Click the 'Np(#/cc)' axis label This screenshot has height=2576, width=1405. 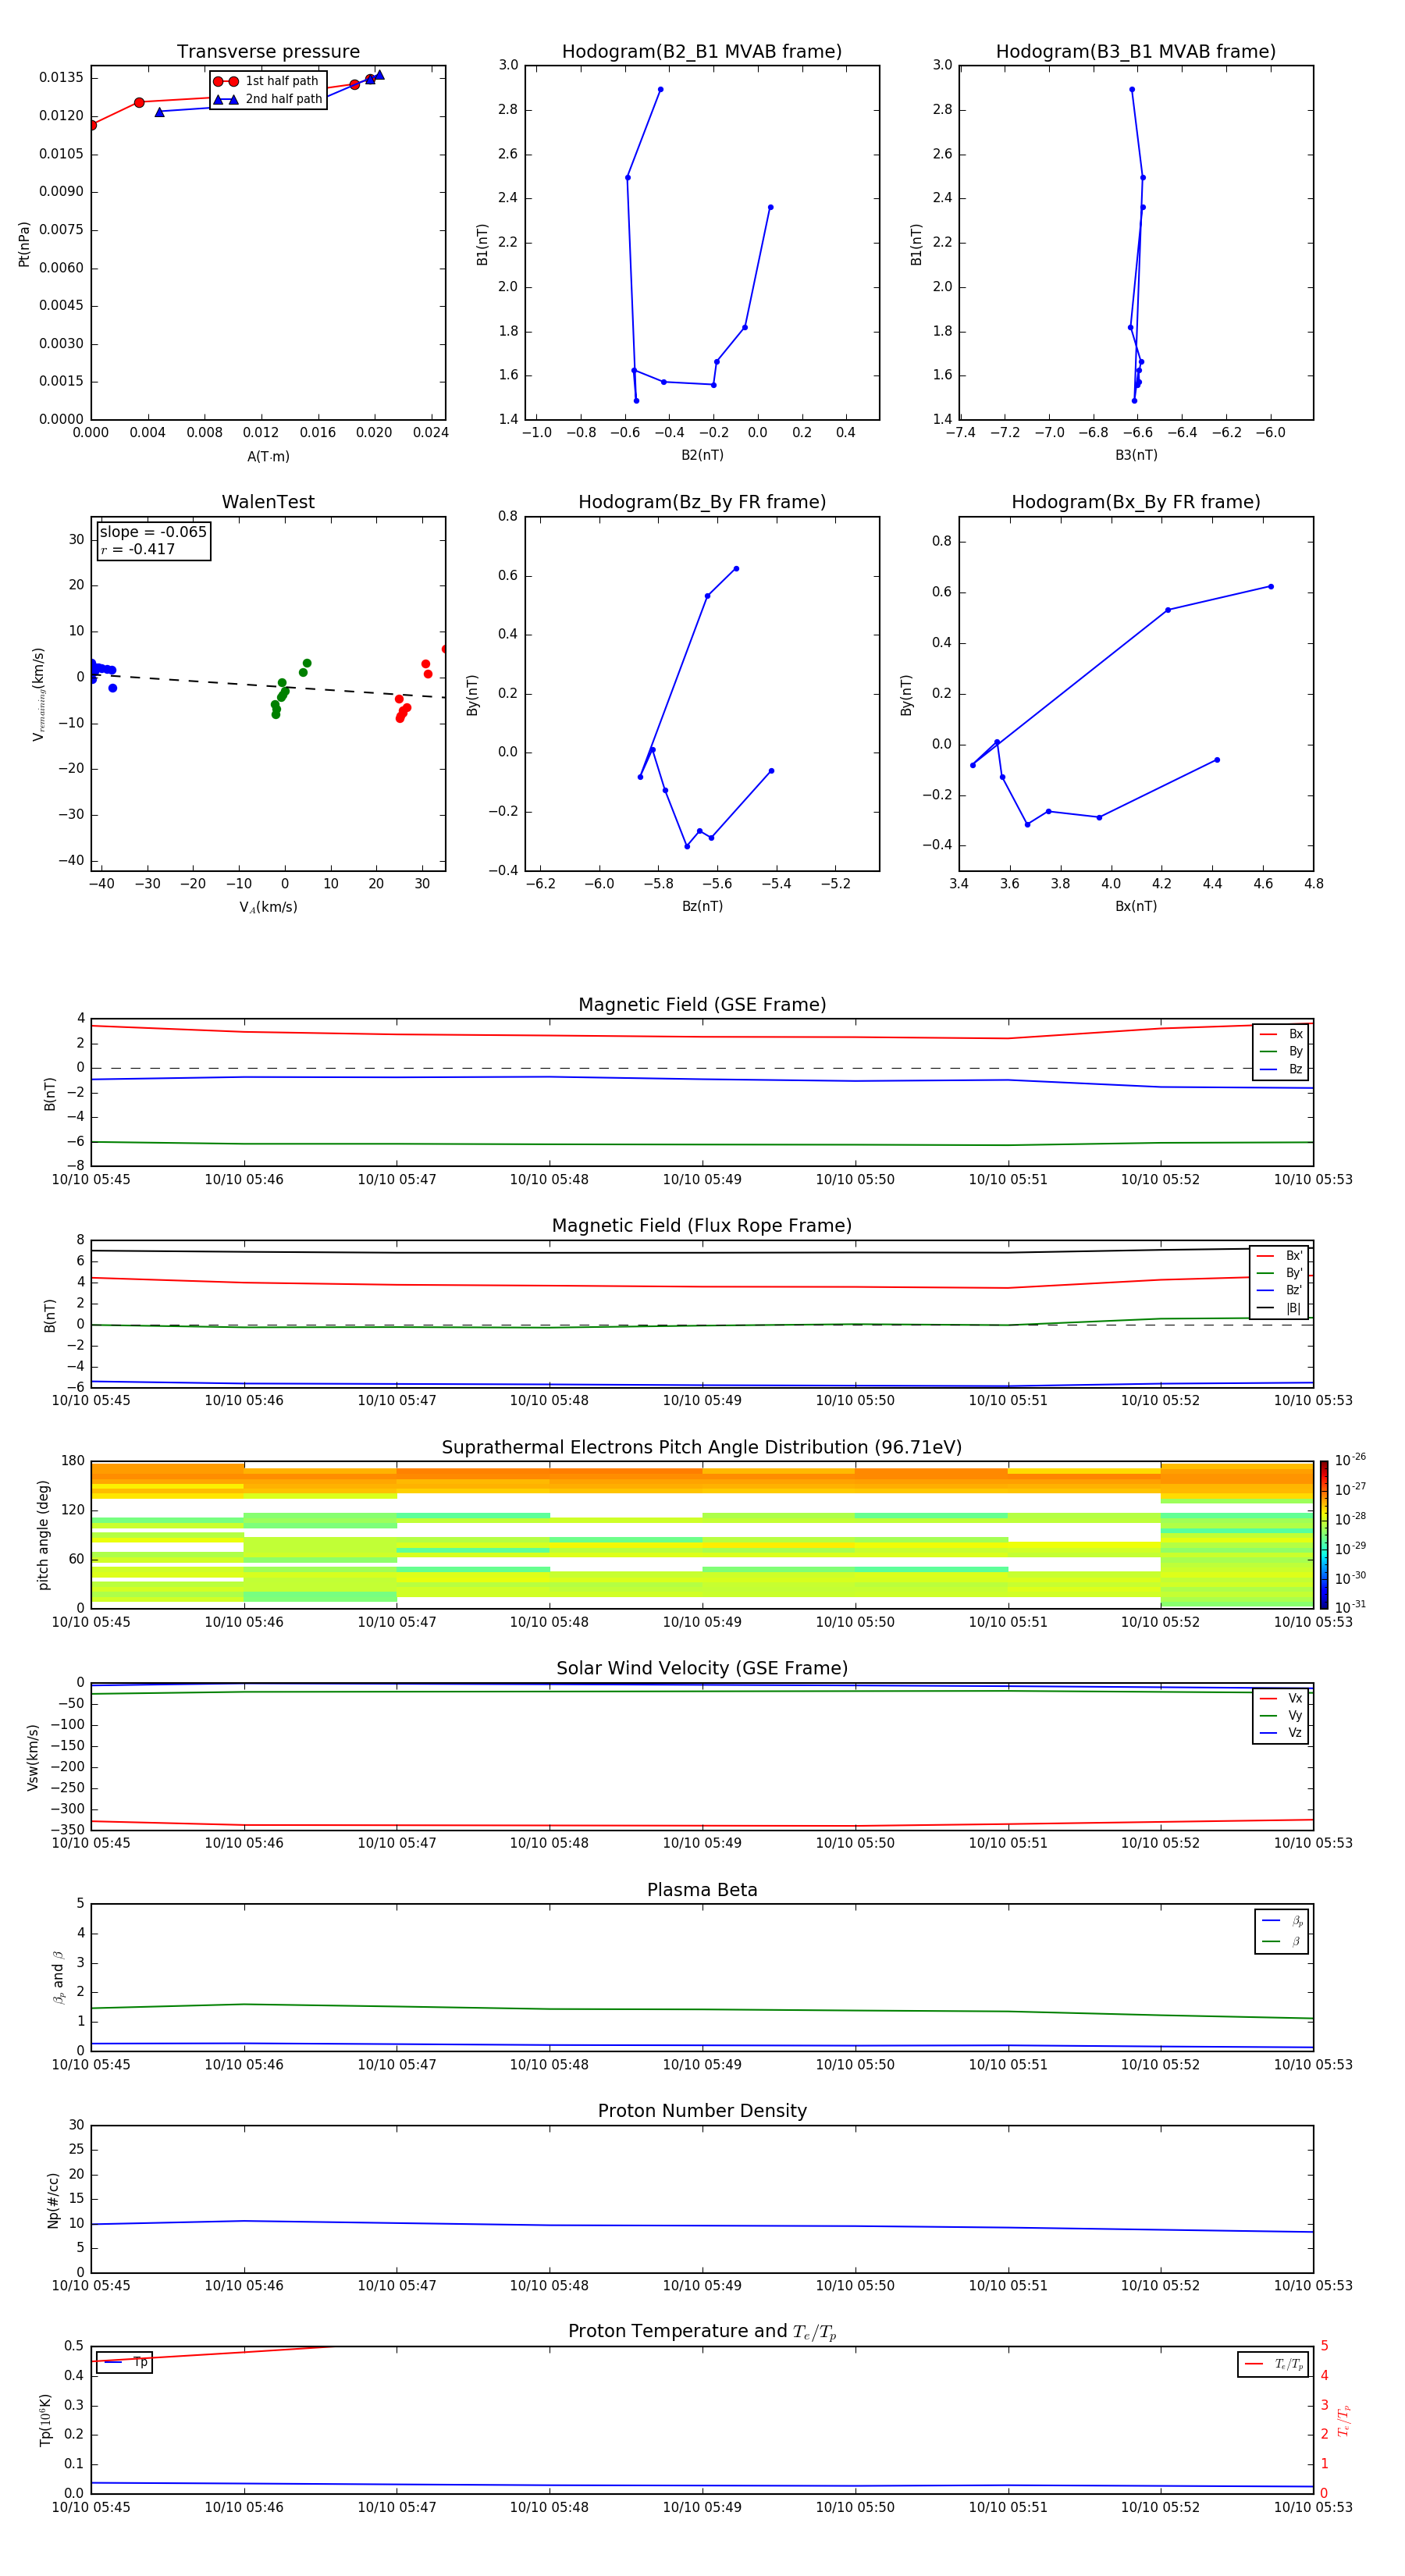[53, 2200]
